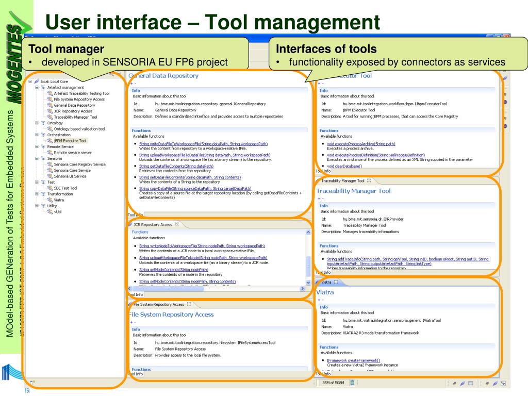528x396 pixels.
Task: Click the panel layout icon in status bar
Action: pyautogui.click(x=470, y=383)
